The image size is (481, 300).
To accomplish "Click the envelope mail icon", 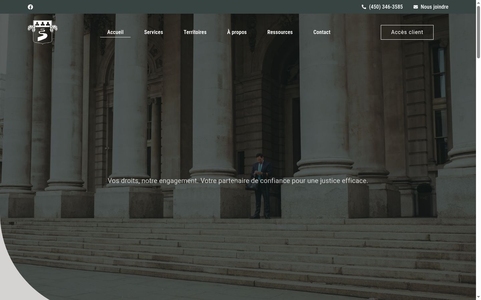I will coord(416,7).
